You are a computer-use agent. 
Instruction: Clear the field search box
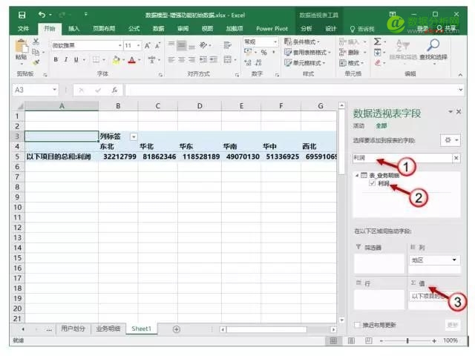(456, 158)
